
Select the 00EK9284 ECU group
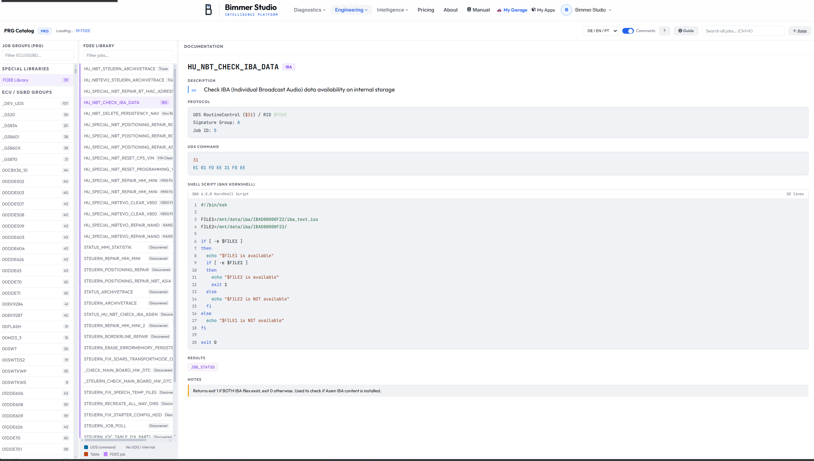(37, 304)
